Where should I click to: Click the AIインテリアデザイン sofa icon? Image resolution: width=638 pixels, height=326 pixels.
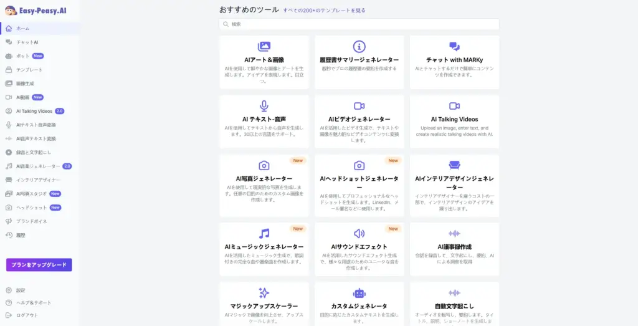(454, 165)
